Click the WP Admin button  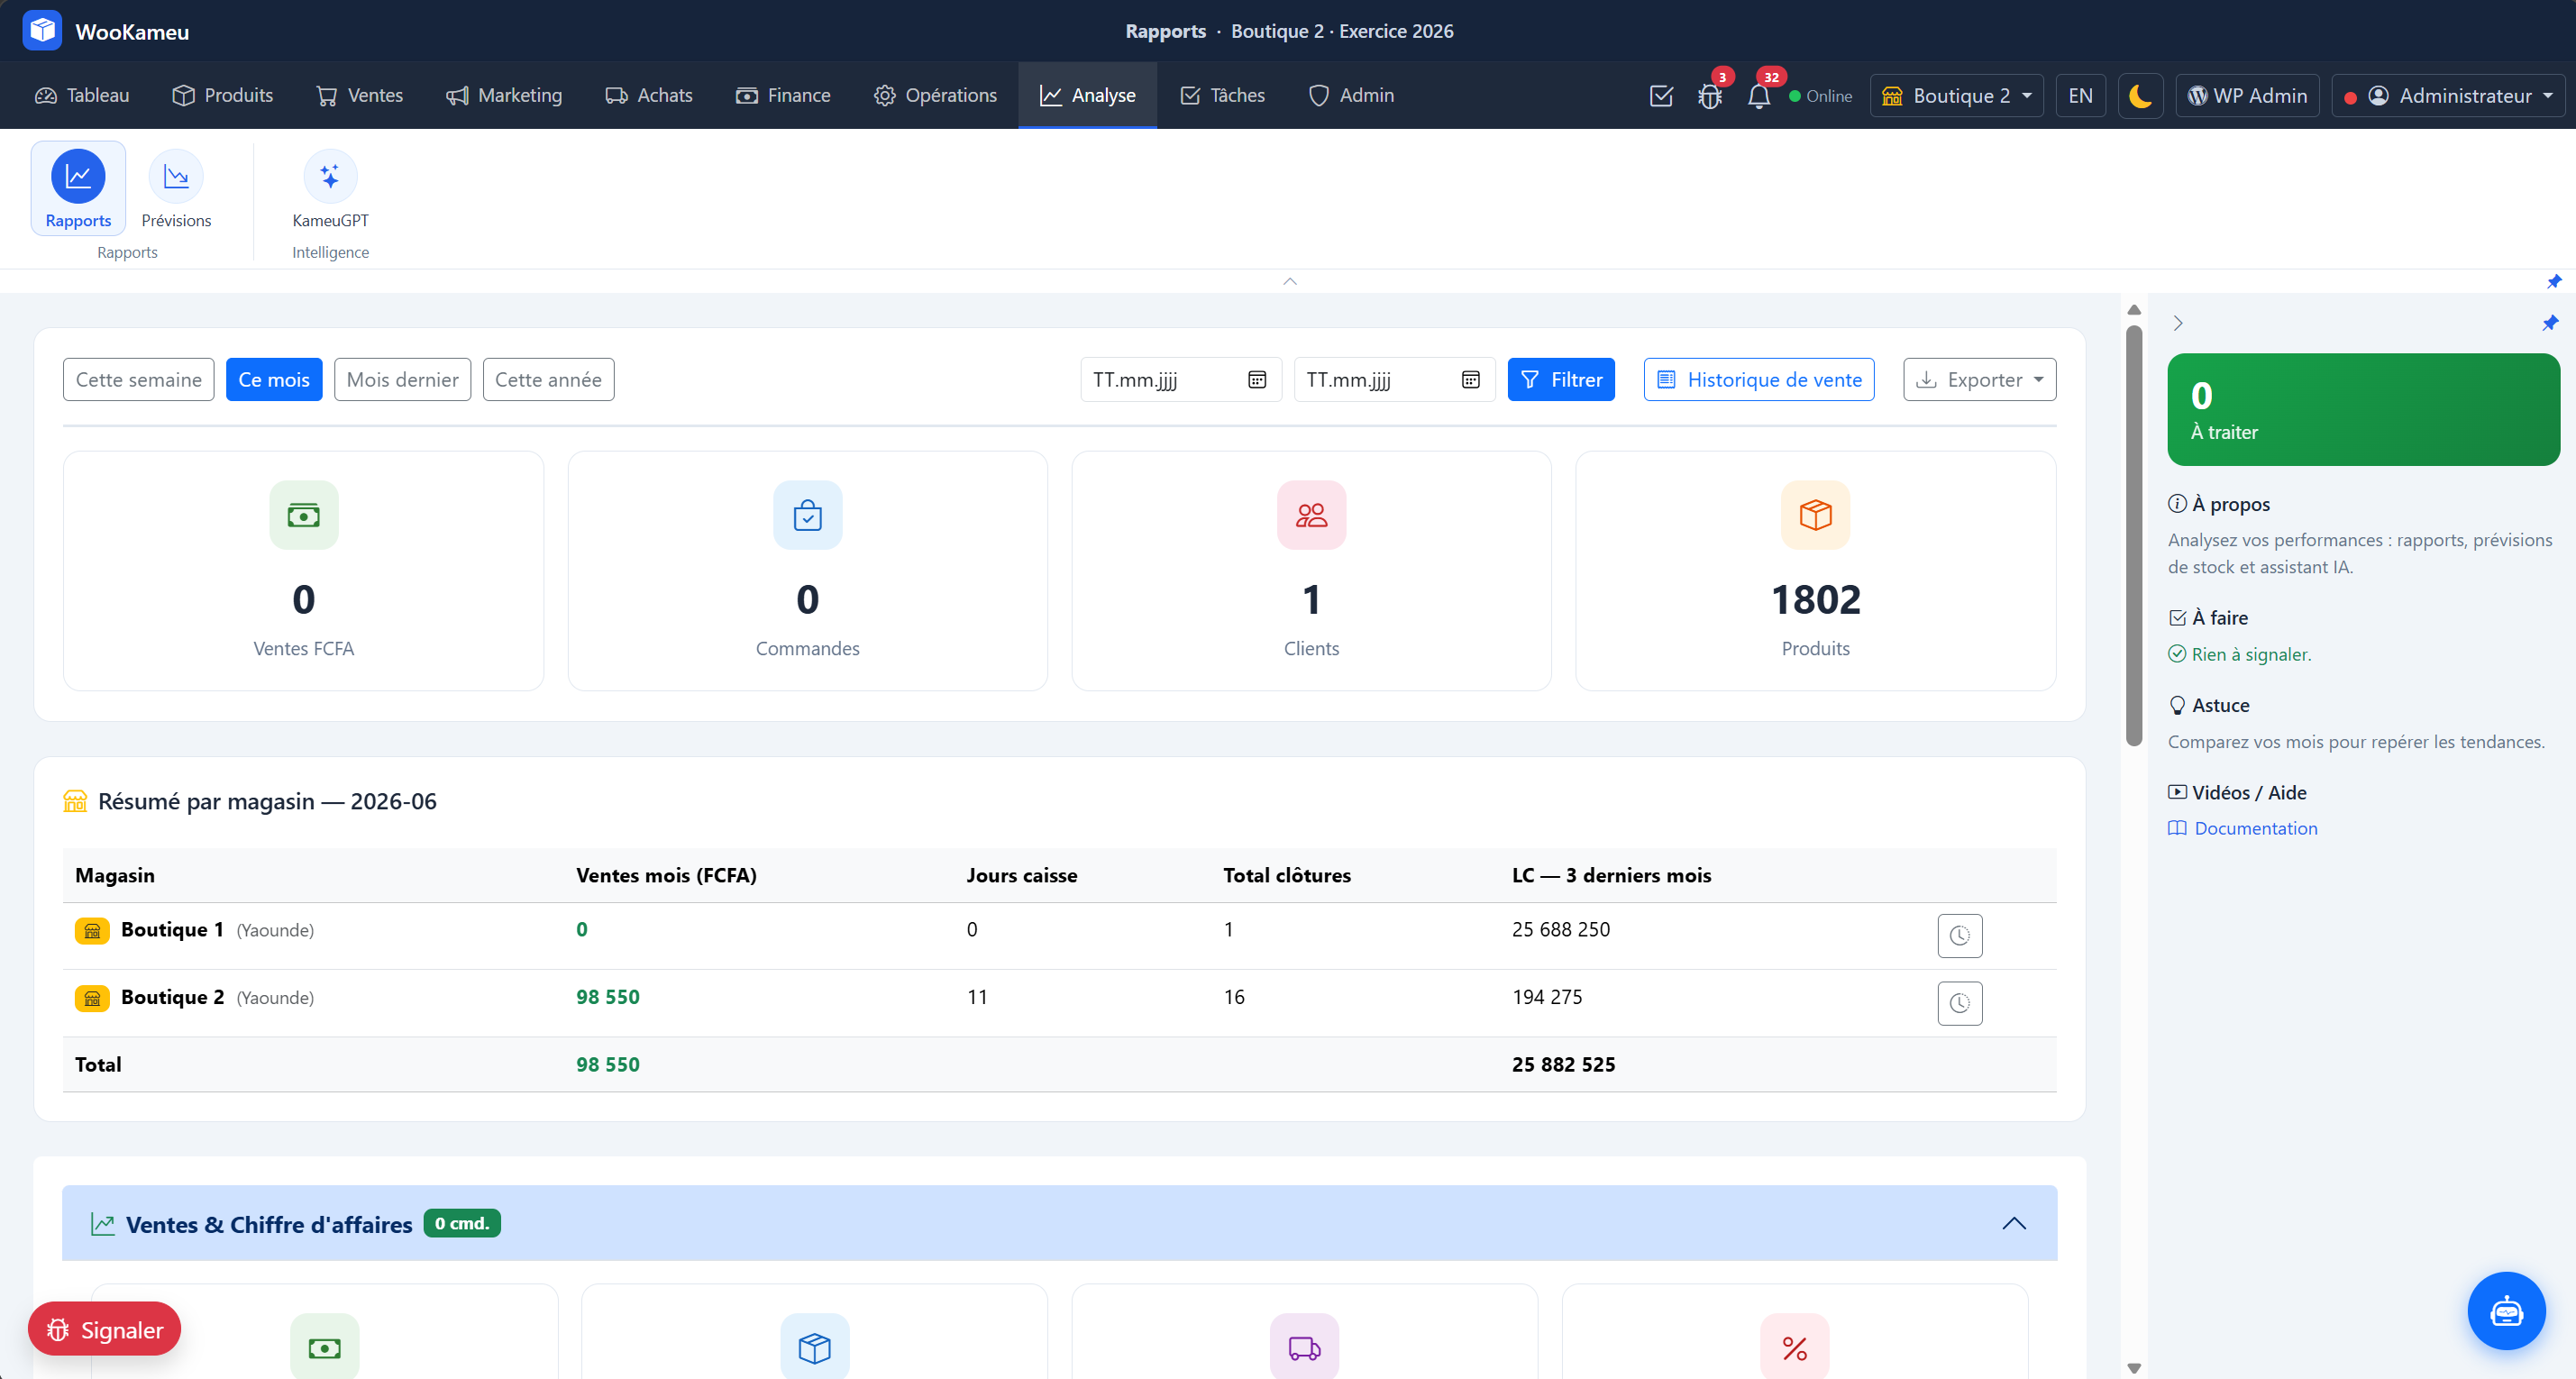coord(2247,96)
